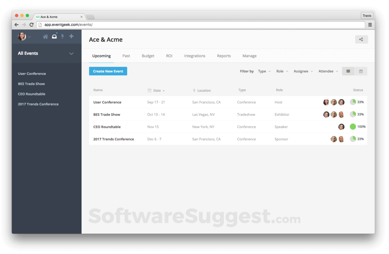Open the Share icon next to Ace & Acme
This screenshot has width=389, height=254.
[x=361, y=39]
